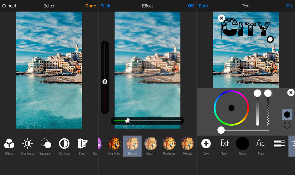Close the color picker panel
This screenshot has width=295, height=175.
pyautogui.click(x=291, y=93)
